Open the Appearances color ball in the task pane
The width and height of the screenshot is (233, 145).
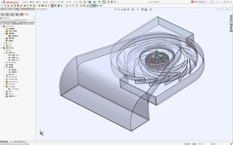coord(231,28)
